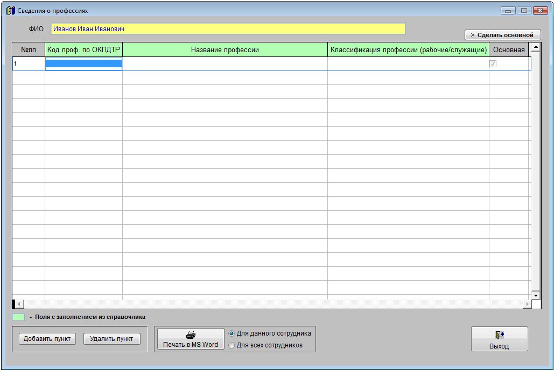Click the 'Код проф. по ОКПДТР' column header
Screen dimensions: 554x370
[x=84, y=50]
